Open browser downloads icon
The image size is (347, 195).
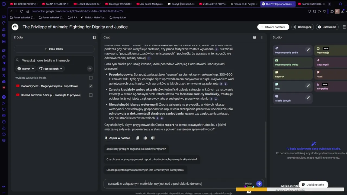point(342,11)
